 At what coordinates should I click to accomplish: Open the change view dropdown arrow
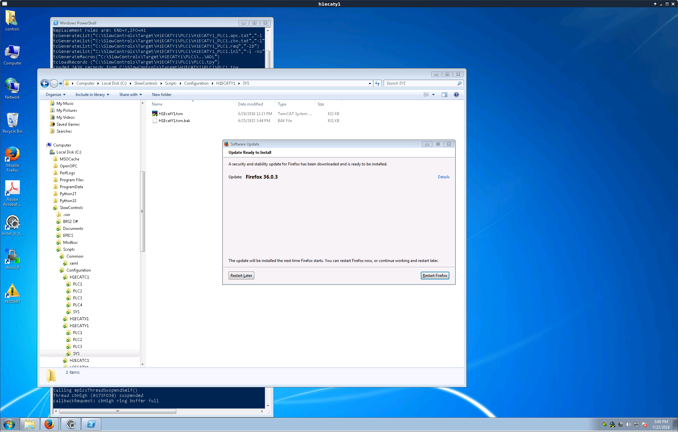433,95
